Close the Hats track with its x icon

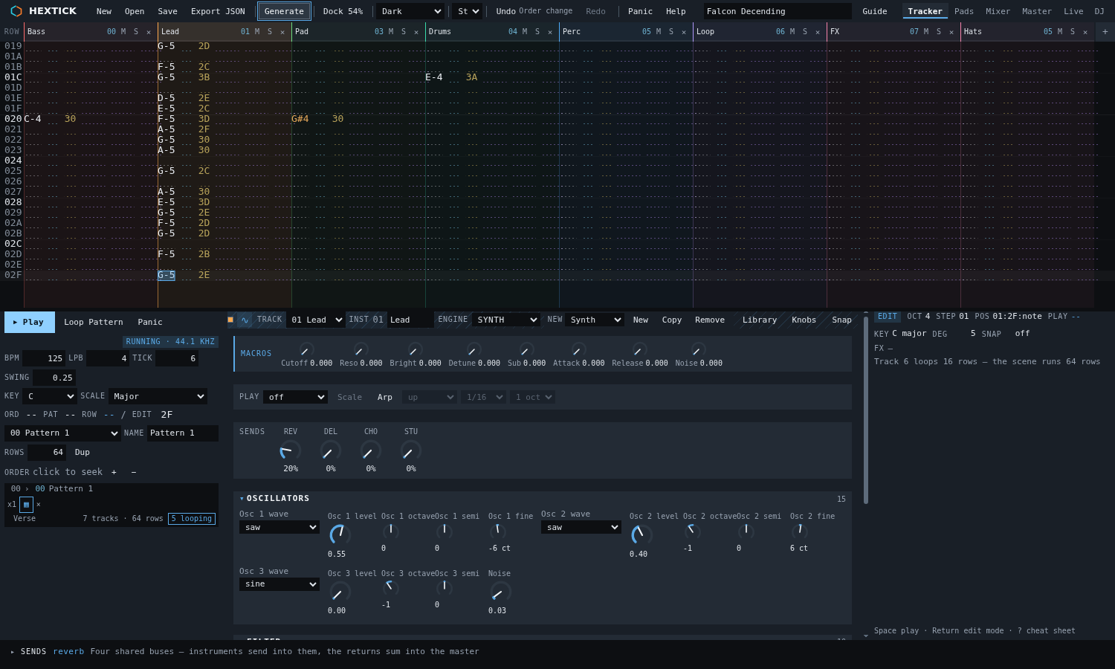(1085, 32)
